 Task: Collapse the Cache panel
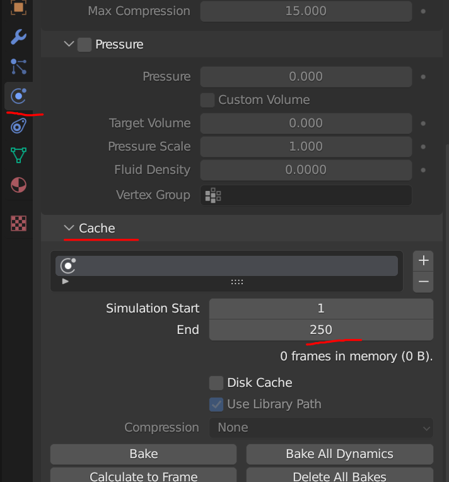[69, 228]
